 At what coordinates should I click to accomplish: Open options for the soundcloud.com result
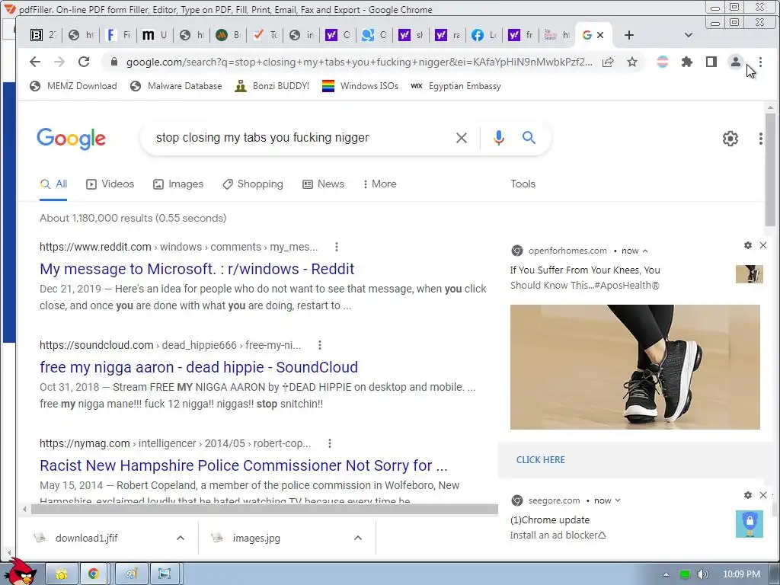[320, 345]
